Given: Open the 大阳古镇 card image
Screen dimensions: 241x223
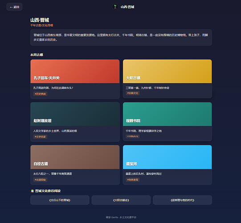Looking at the screenshot, I should coord(167,71).
